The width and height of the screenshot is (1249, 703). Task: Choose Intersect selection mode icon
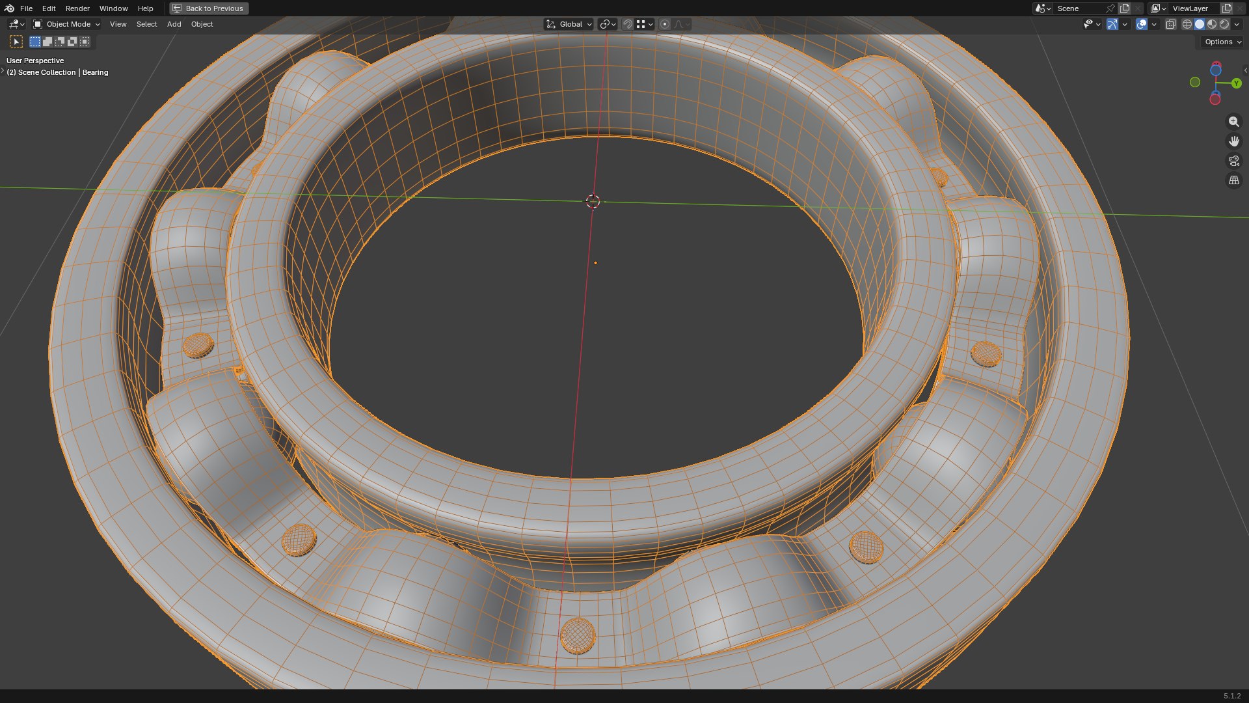click(85, 42)
